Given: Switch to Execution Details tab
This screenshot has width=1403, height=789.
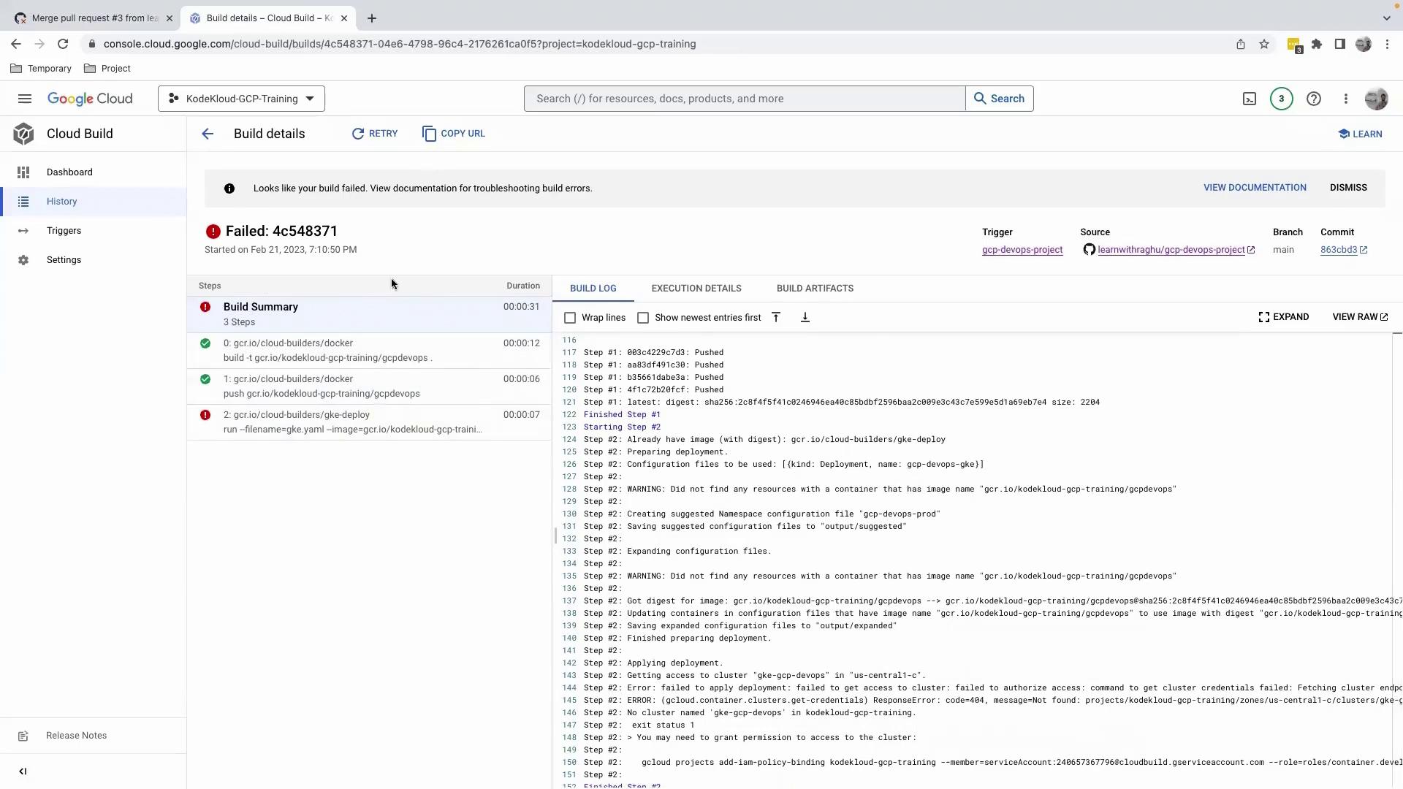Looking at the screenshot, I should point(696,289).
